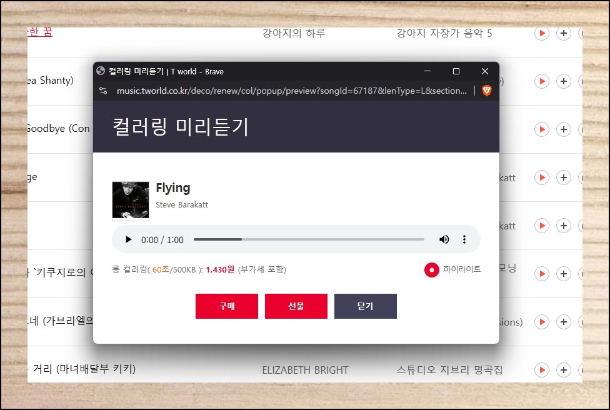The image size is (610, 410).
Task: Click song title 거리 (마녀배달부 키키)
Action: tap(84, 369)
